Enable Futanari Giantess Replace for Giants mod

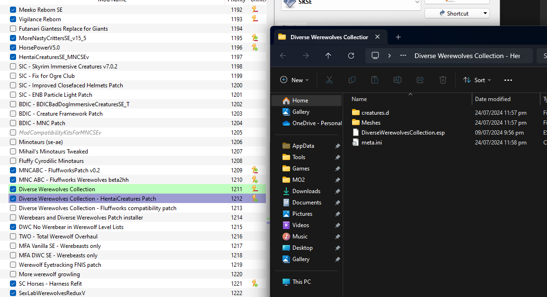[13, 28]
